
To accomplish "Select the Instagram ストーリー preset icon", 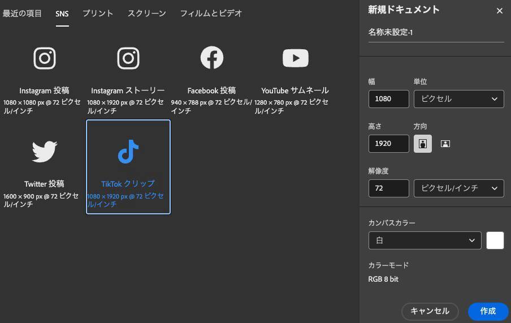I will point(128,58).
